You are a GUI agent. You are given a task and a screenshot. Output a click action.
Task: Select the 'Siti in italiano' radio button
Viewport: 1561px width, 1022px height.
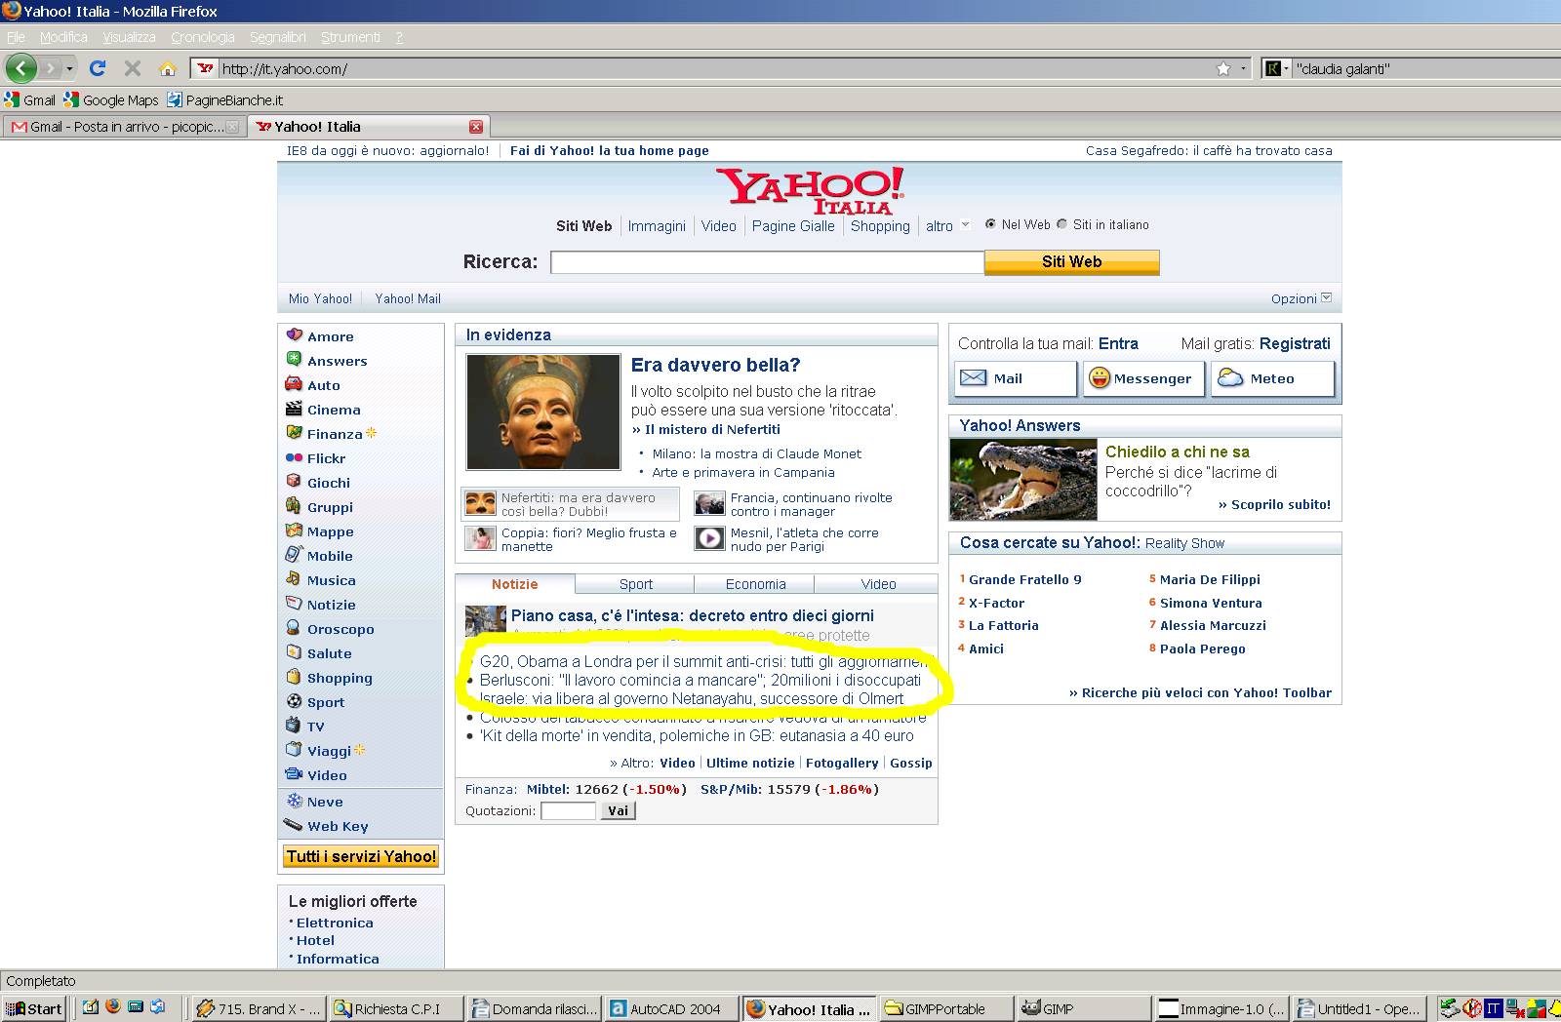1062,224
